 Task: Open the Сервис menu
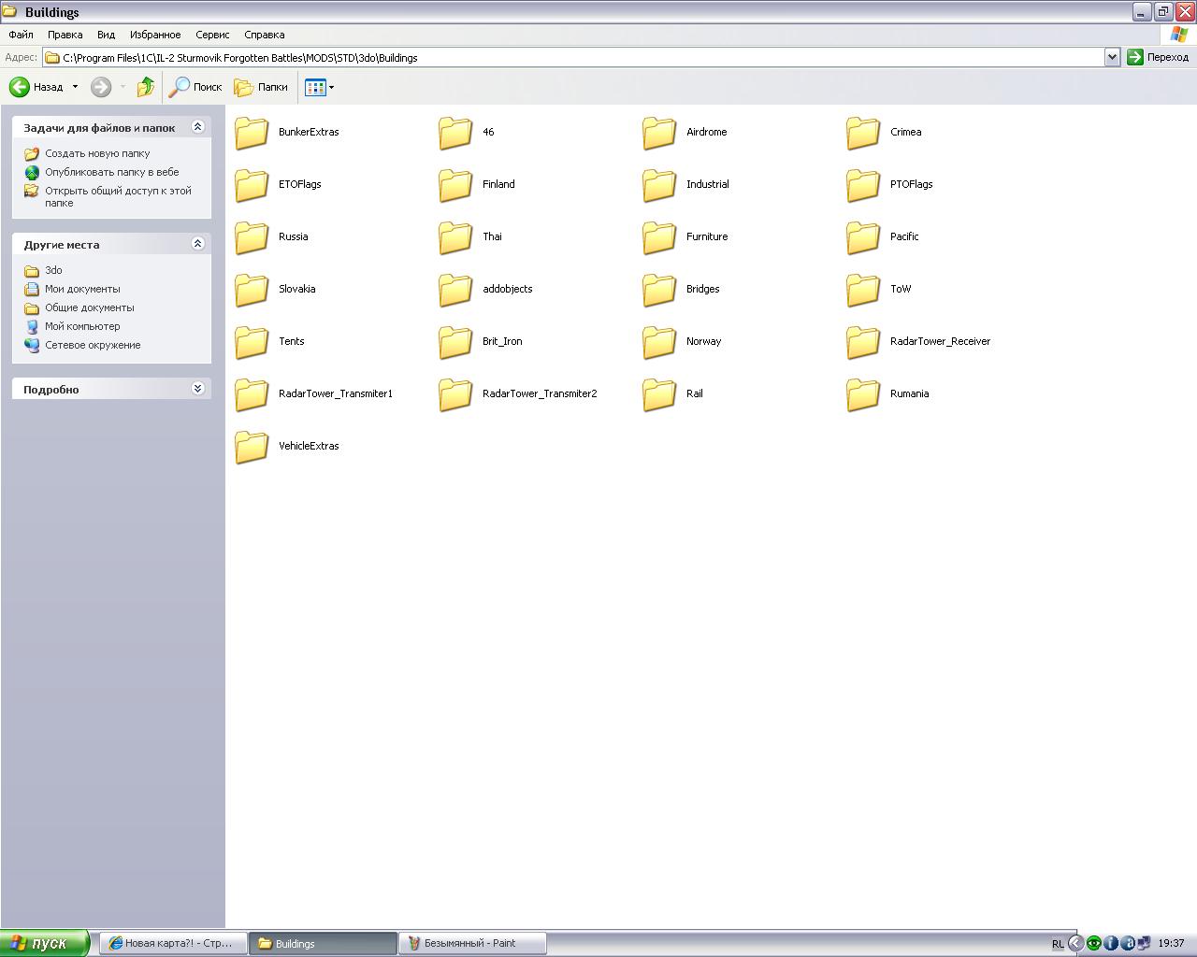pos(212,35)
